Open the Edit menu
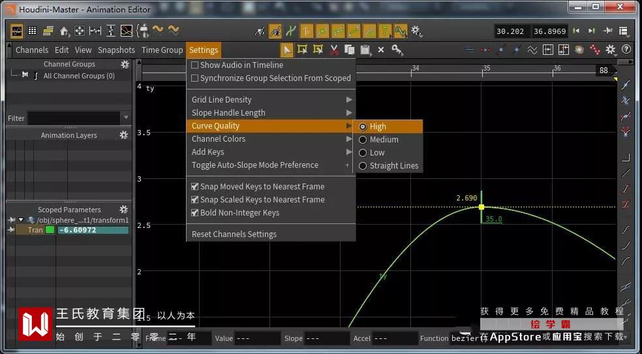Screen dimensions: 642x354 click(62, 50)
